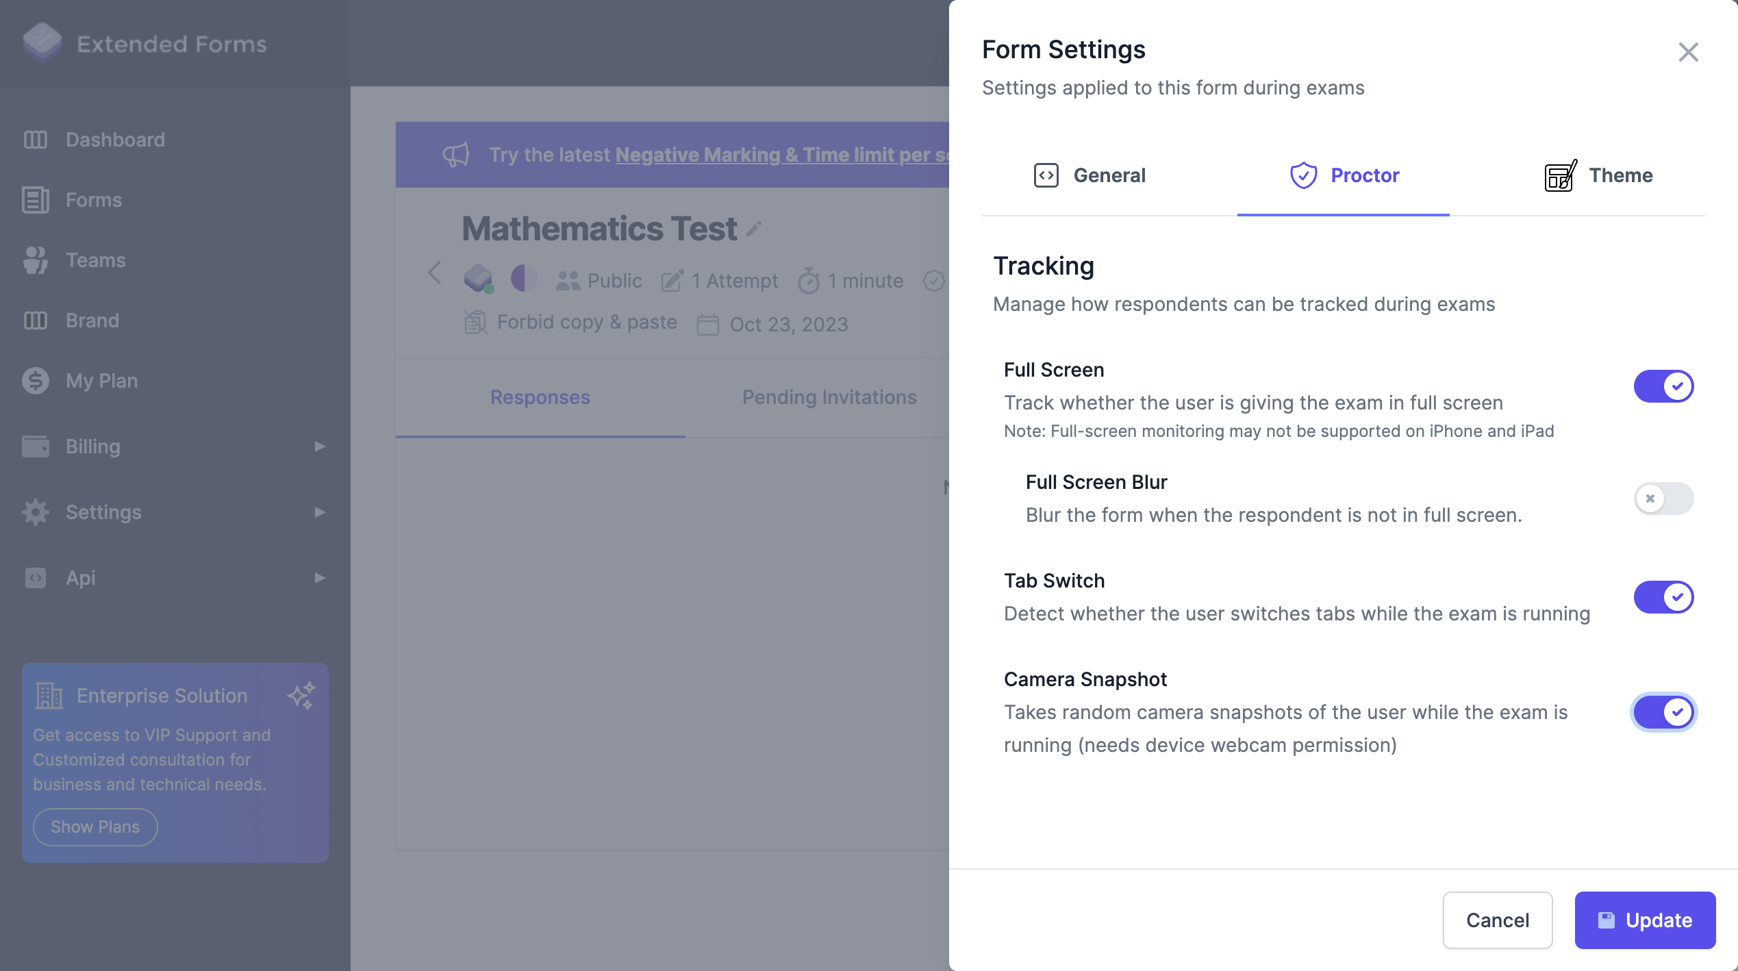
Task: Expand the Api sidebar submenu
Action: click(319, 578)
